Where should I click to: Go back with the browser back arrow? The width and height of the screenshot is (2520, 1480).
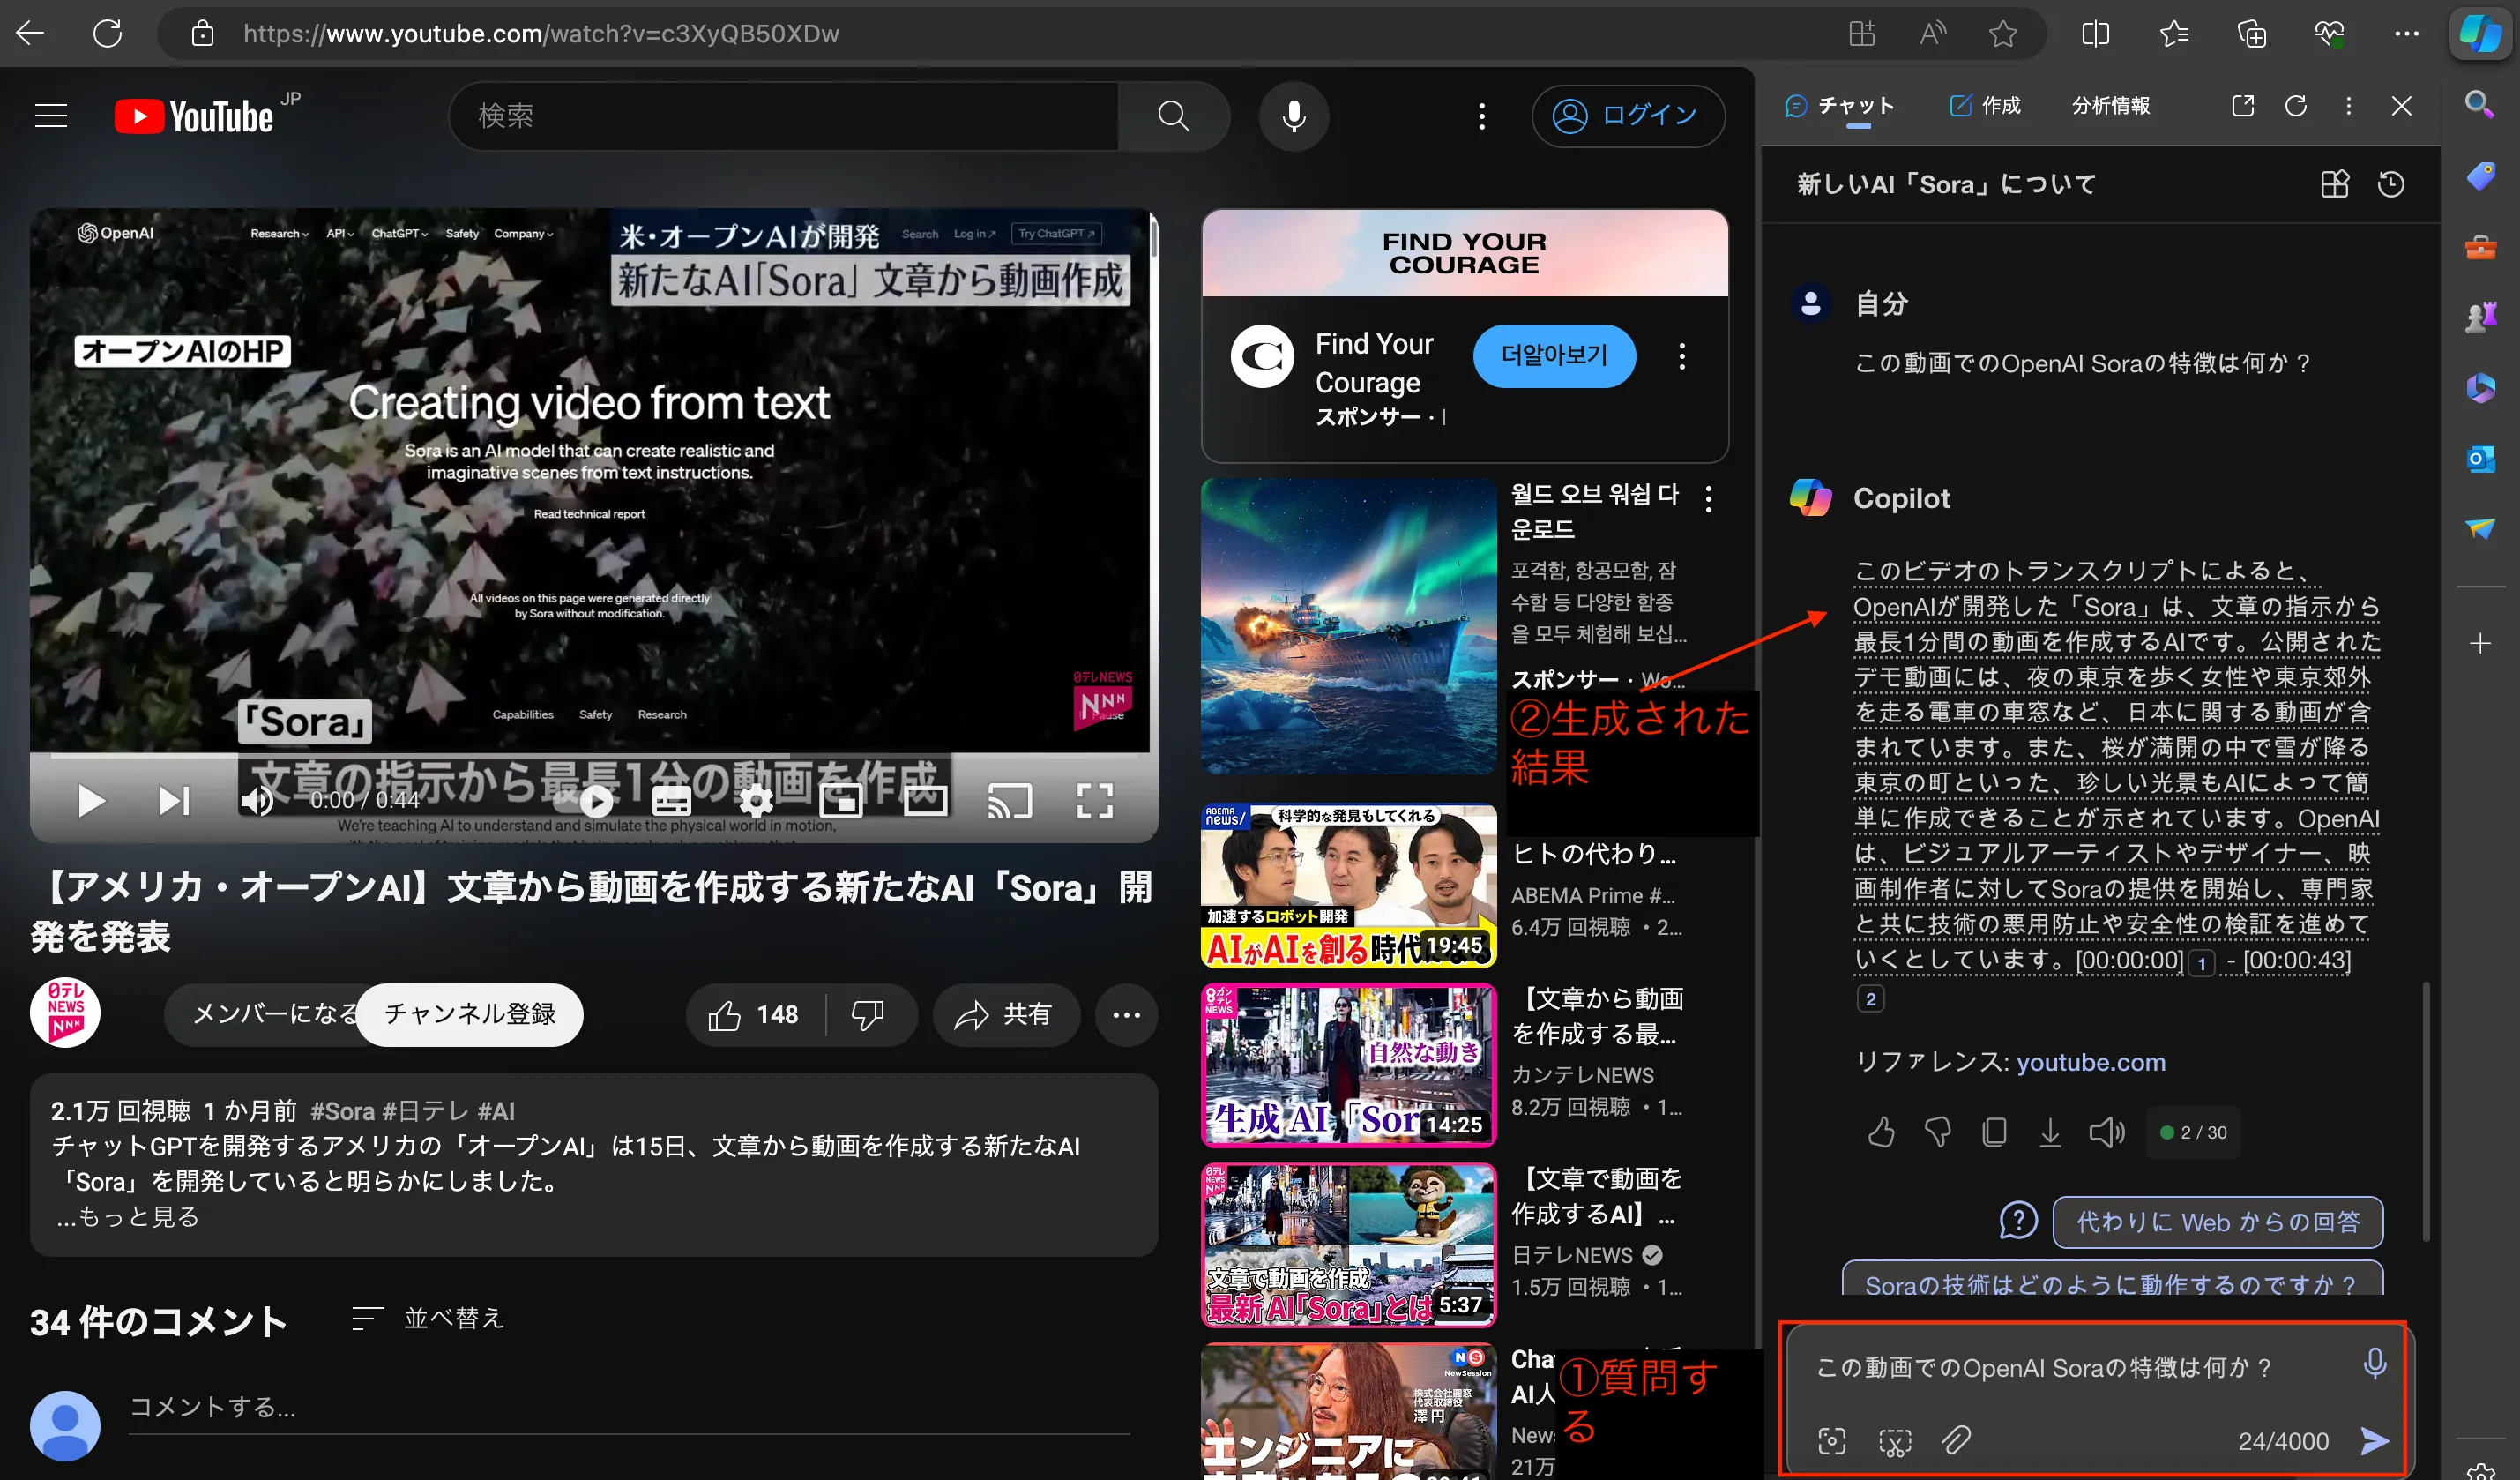pyautogui.click(x=30, y=33)
